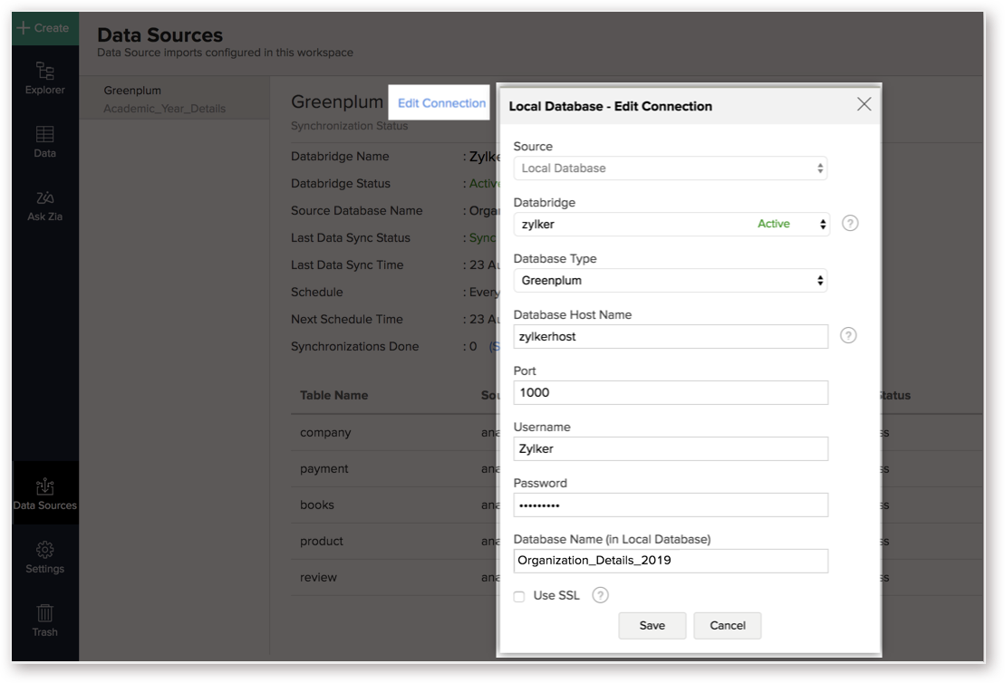
Task: Open the Source dropdown
Action: tap(670, 168)
